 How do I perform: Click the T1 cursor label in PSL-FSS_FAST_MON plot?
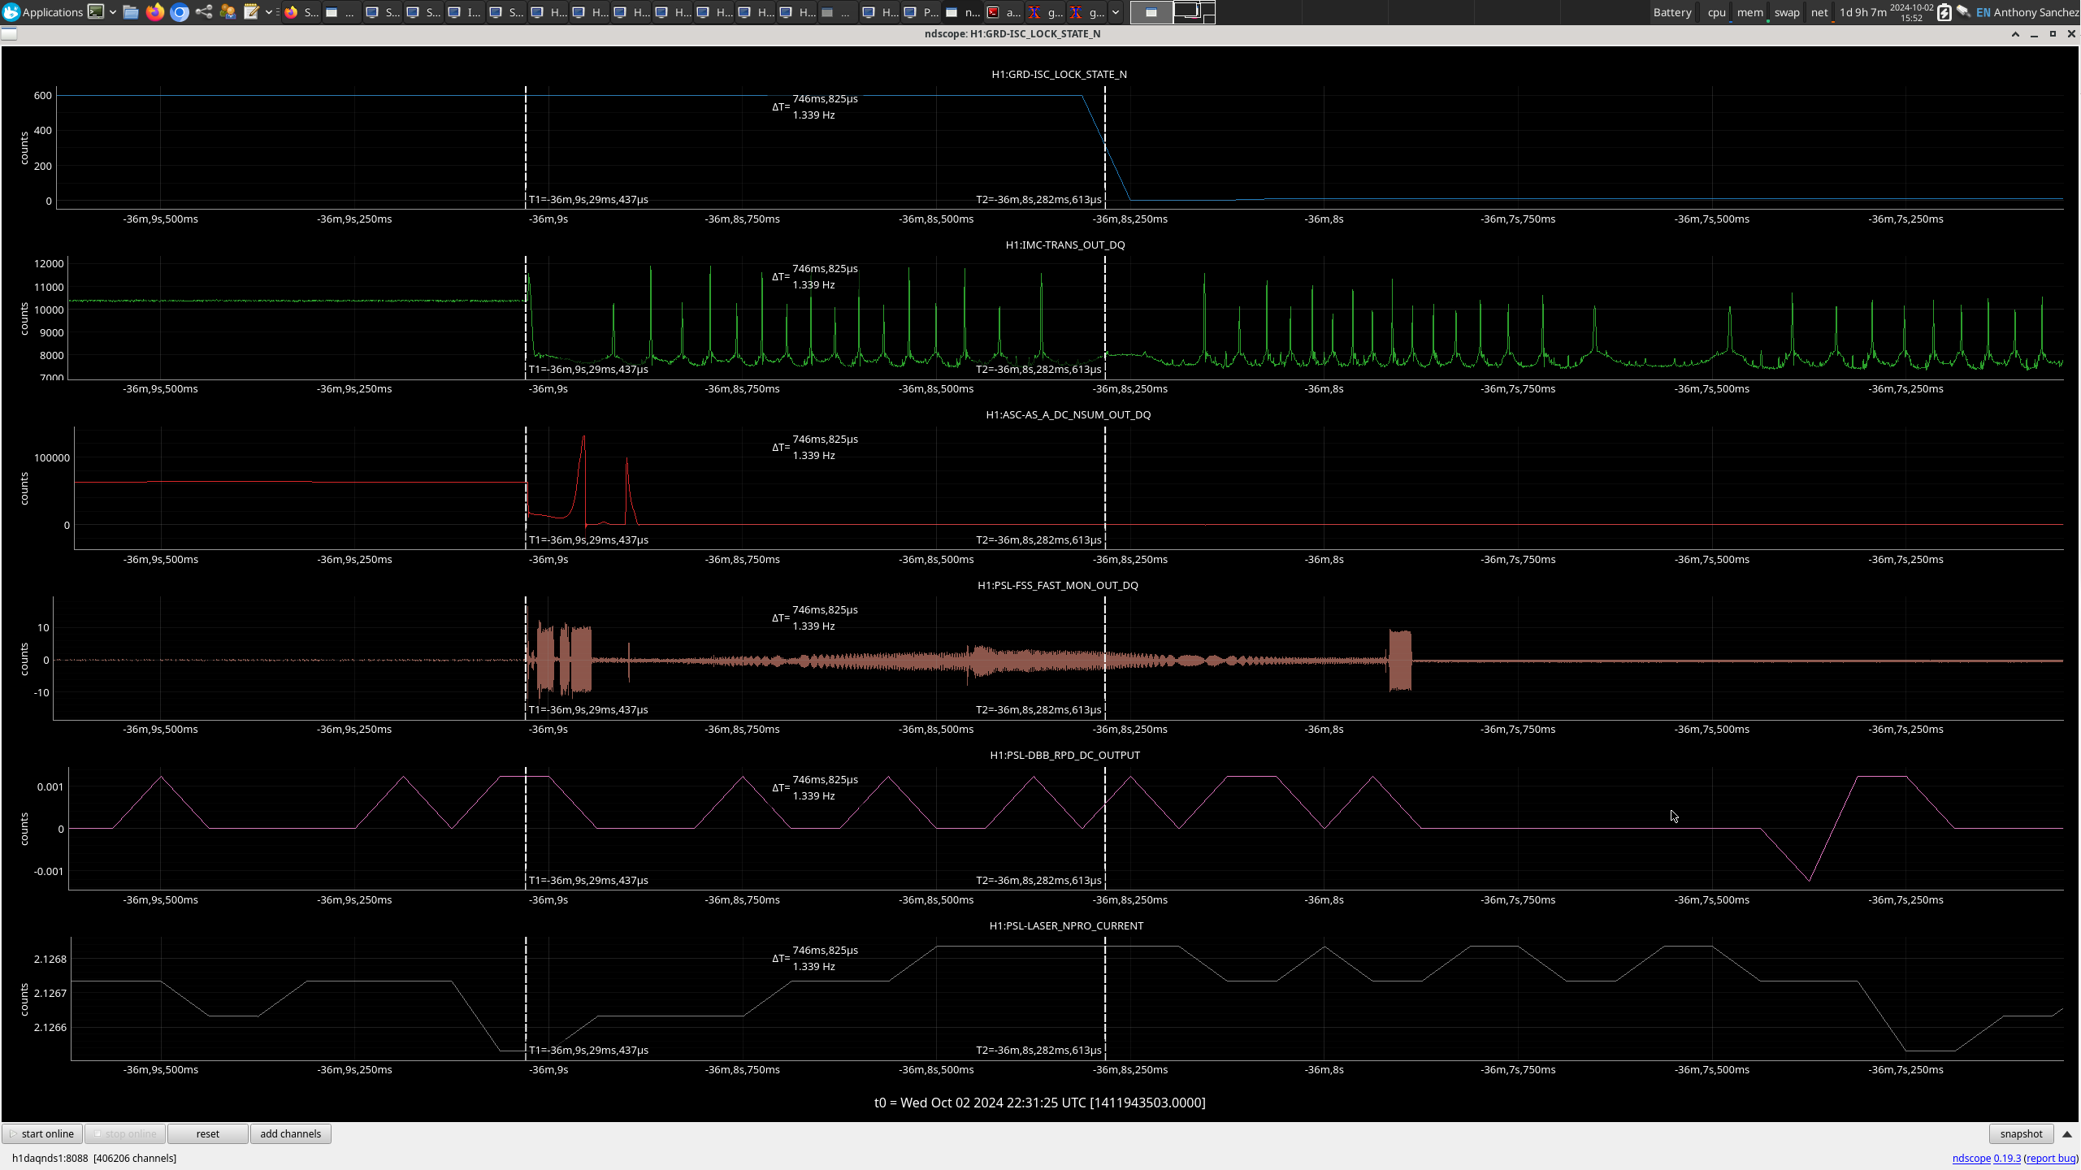(x=588, y=710)
